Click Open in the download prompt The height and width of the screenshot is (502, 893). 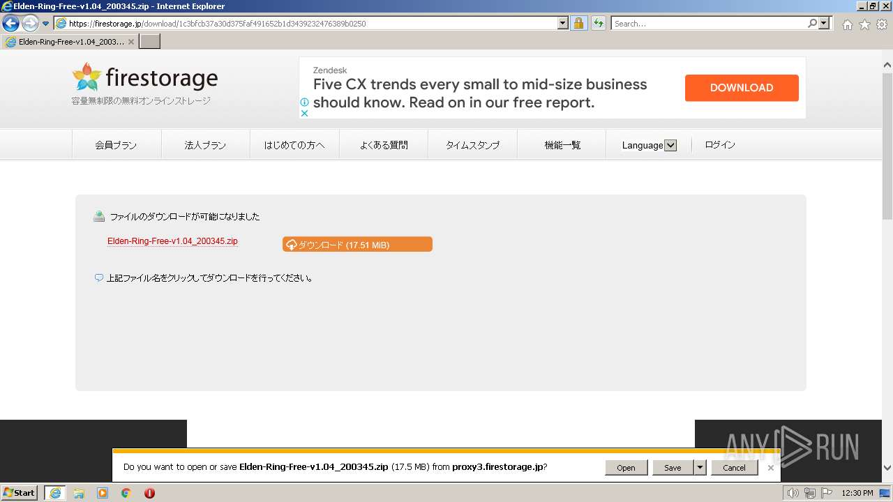(x=626, y=468)
